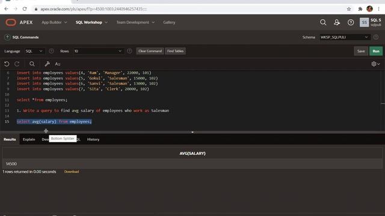Screen dimensions: 385x216
Task: Click the Clear Command button
Action: click(x=150, y=51)
